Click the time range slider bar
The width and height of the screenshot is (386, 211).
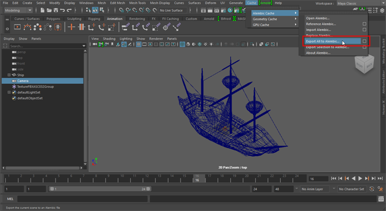[x=100, y=189]
